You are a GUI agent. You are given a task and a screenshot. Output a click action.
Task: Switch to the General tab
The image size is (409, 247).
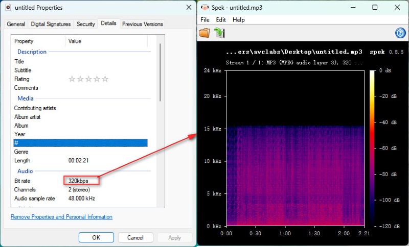(16, 24)
